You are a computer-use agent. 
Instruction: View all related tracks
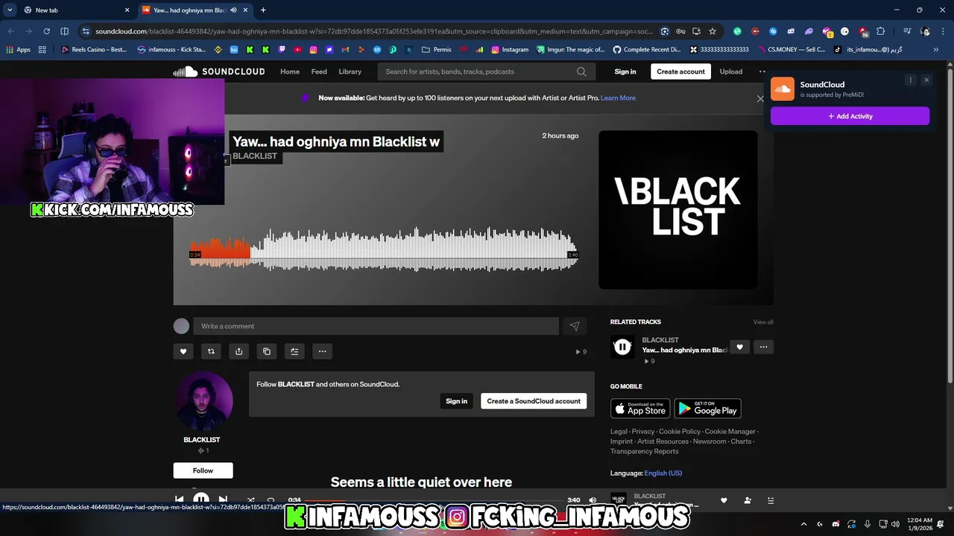(762, 322)
